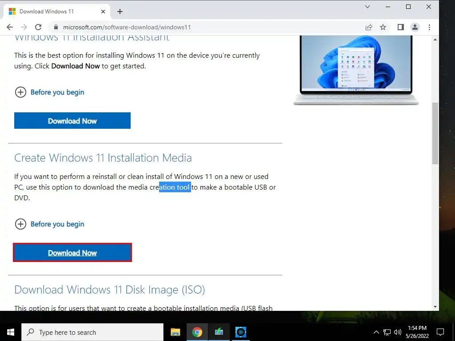Open the Windows Start menu
Viewport: 455px width, 341px height.
pyautogui.click(x=11, y=332)
